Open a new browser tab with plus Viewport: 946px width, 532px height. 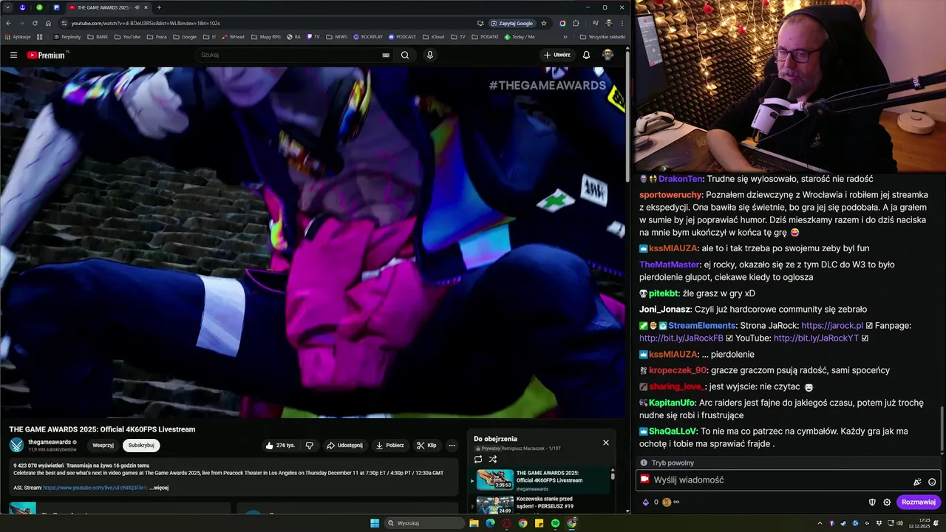(x=159, y=7)
